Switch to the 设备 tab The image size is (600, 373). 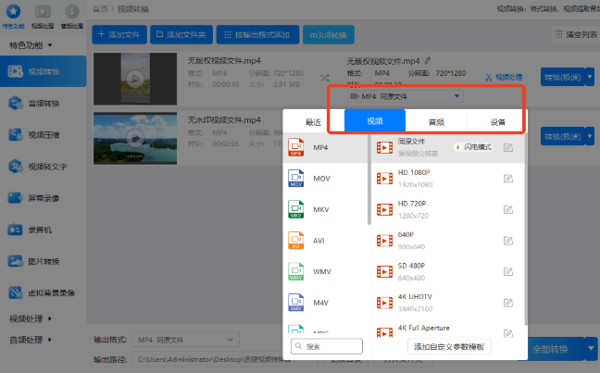497,122
